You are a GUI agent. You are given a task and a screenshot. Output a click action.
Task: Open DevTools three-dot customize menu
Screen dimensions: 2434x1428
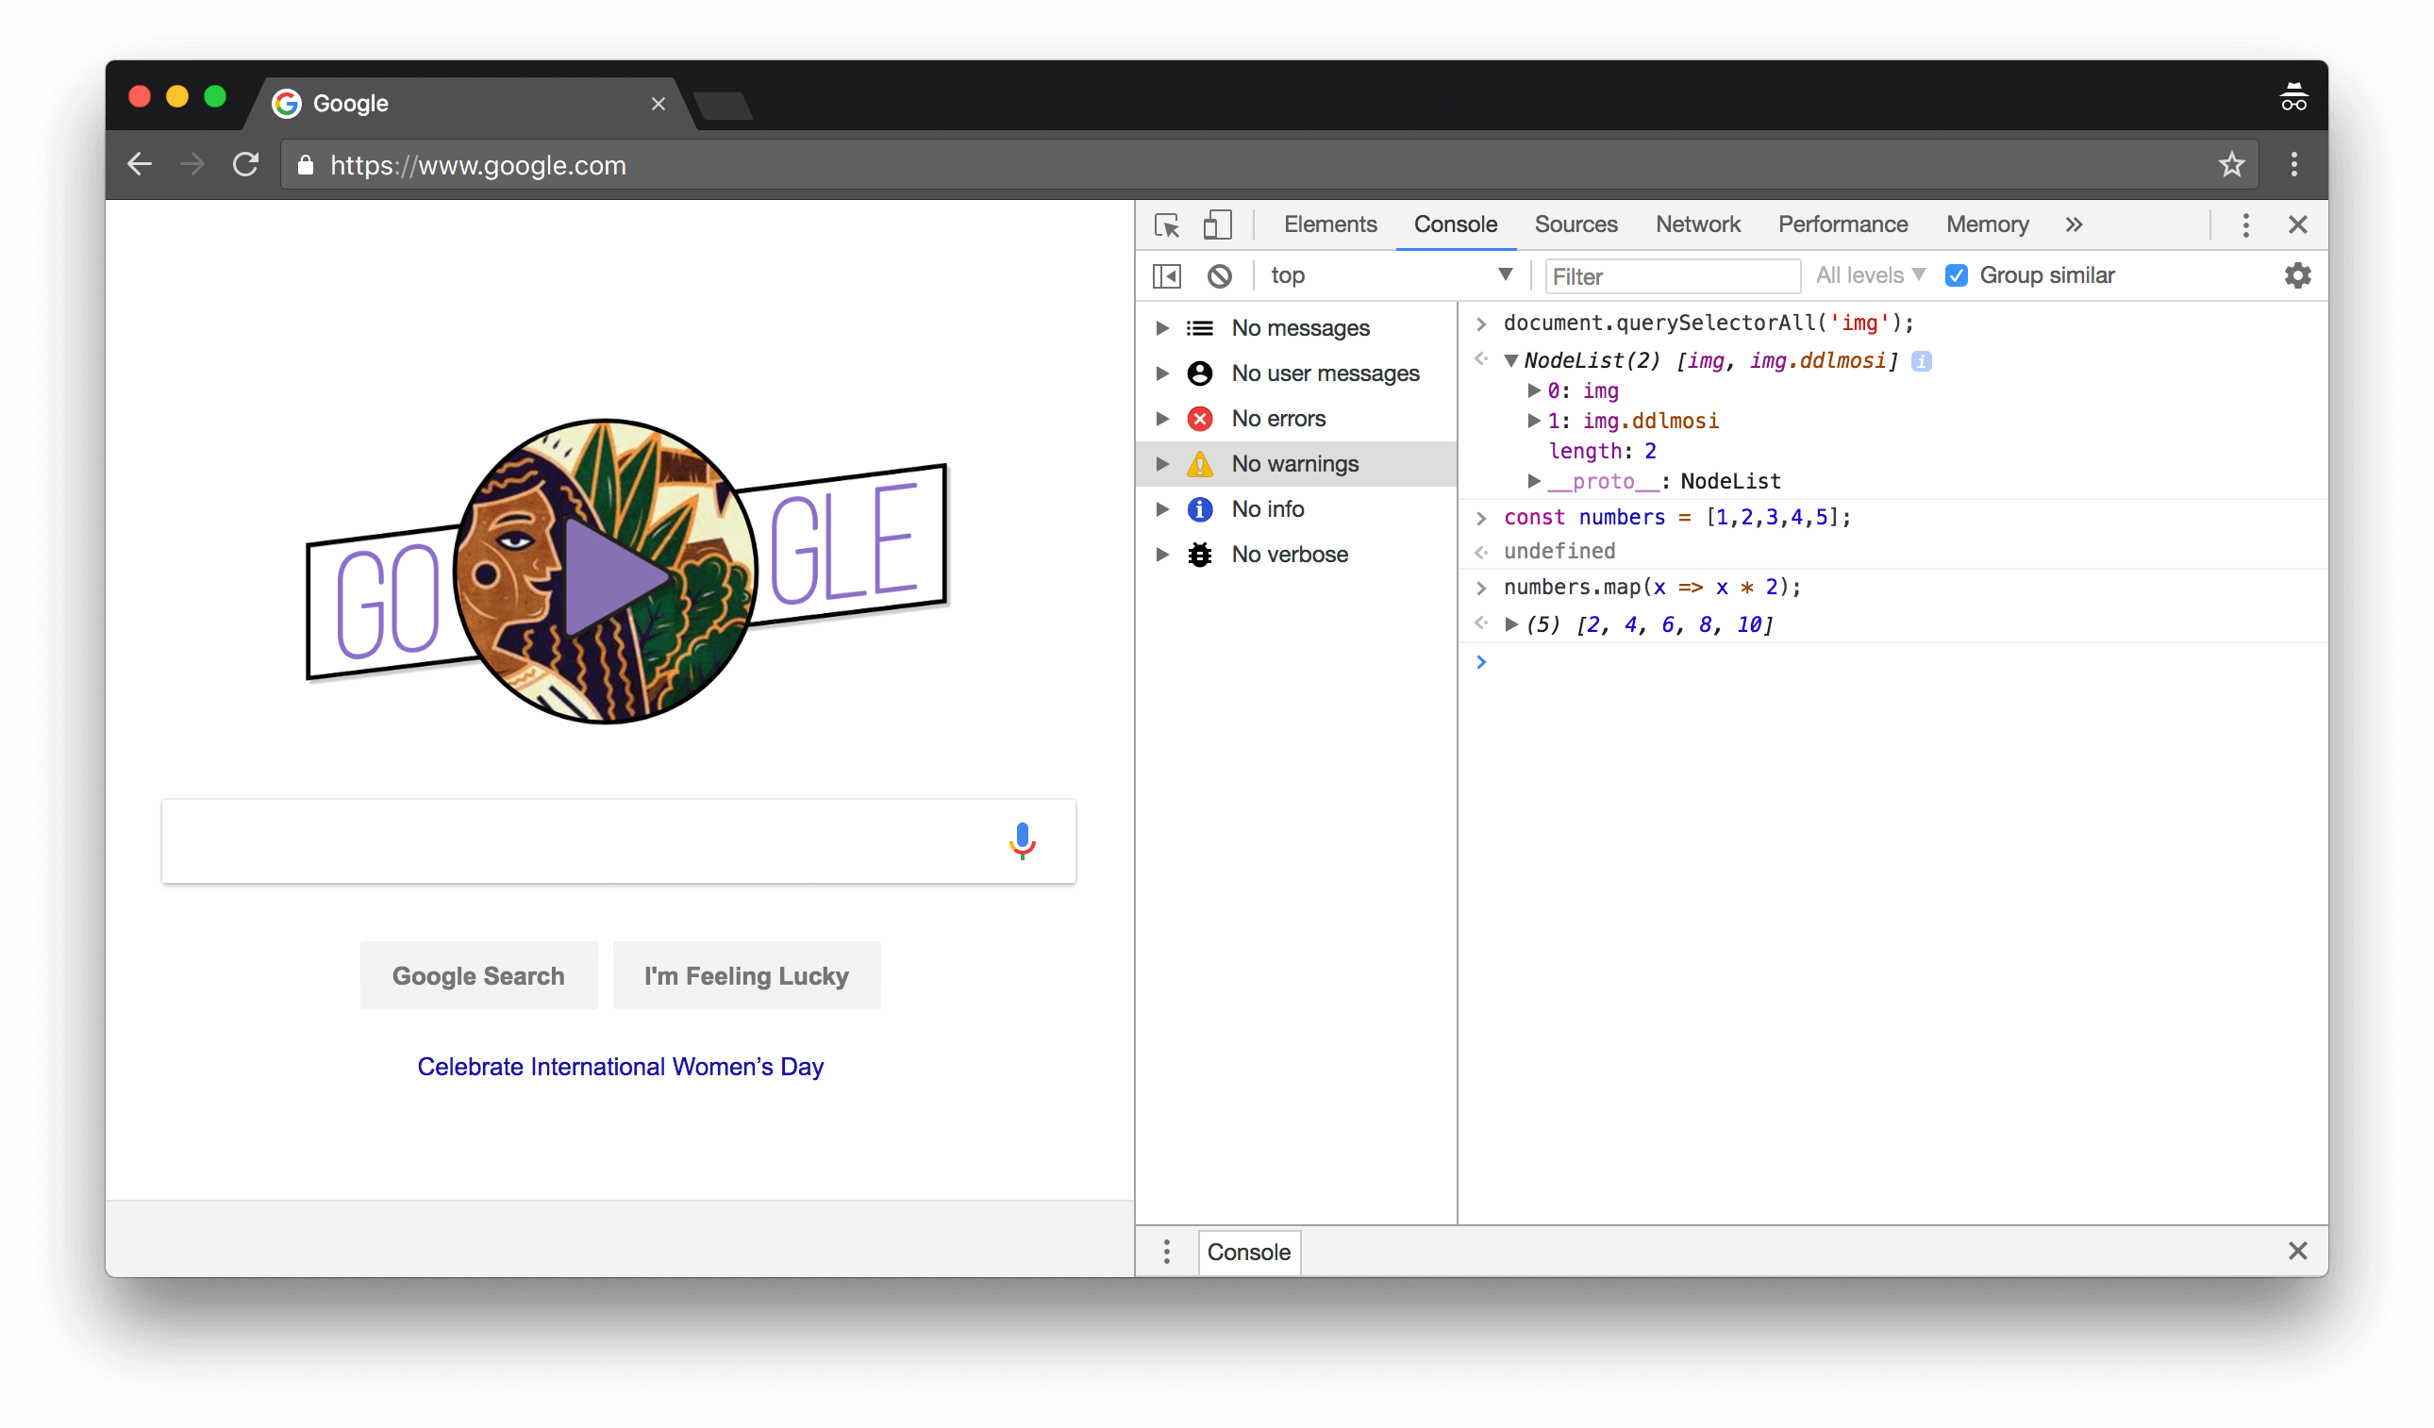pyautogui.click(x=2245, y=225)
